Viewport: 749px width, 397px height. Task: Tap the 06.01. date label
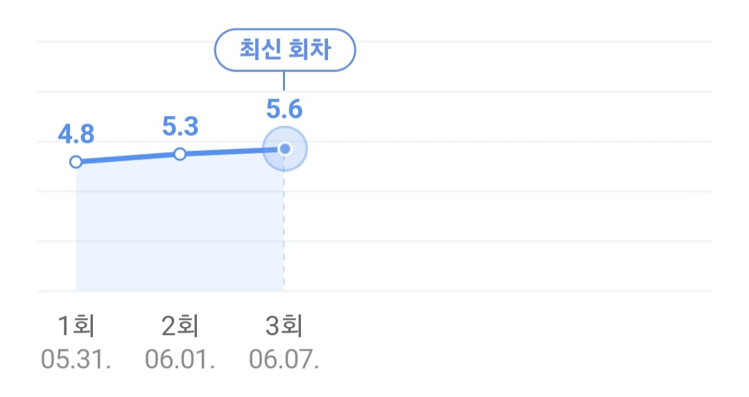coord(180,360)
